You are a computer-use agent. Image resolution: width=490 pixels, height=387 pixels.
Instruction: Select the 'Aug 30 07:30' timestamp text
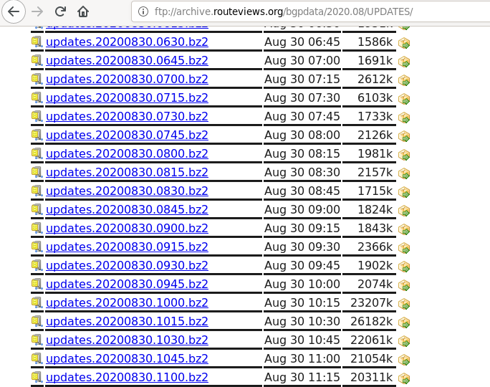click(x=302, y=98)
